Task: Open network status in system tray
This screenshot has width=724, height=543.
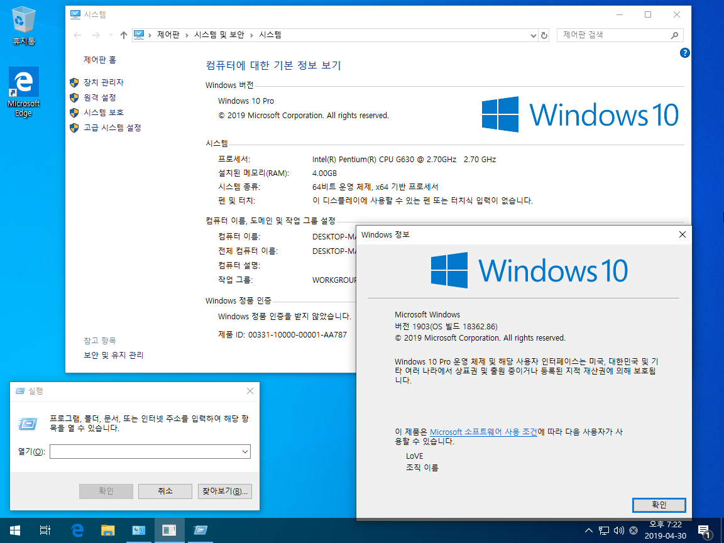Action: (x=604, y=530)
